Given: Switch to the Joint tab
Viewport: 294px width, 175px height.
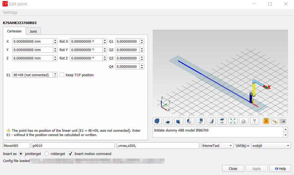Looking at the screenshot, I should 33,31.
